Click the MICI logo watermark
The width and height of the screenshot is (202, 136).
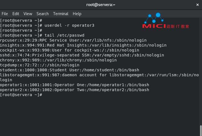165,21
